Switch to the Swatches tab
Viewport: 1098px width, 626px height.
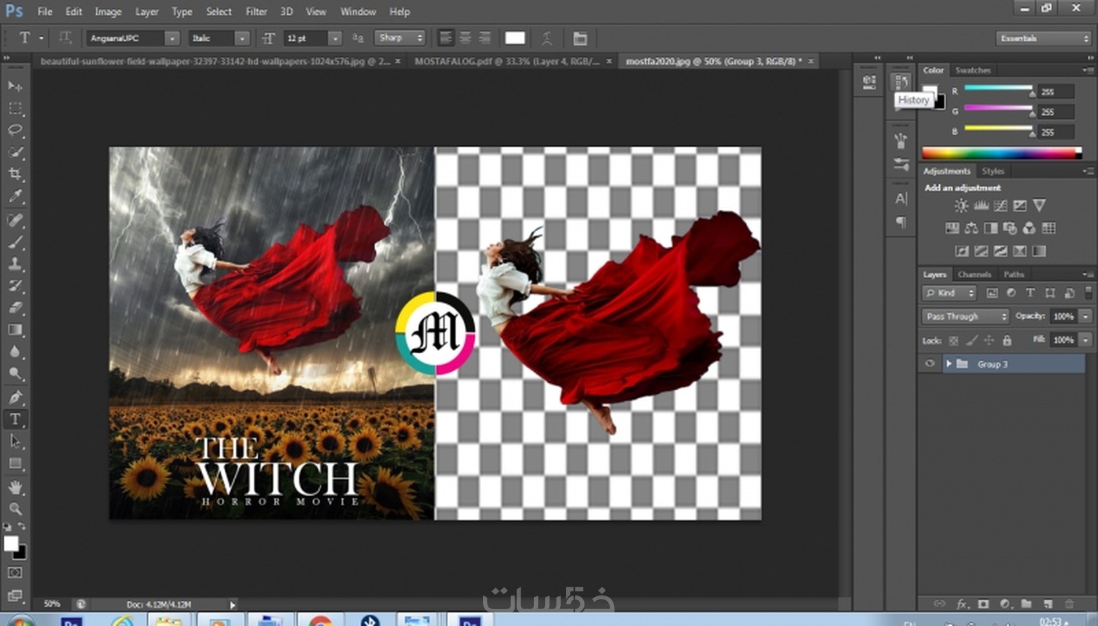click(973, 70)
